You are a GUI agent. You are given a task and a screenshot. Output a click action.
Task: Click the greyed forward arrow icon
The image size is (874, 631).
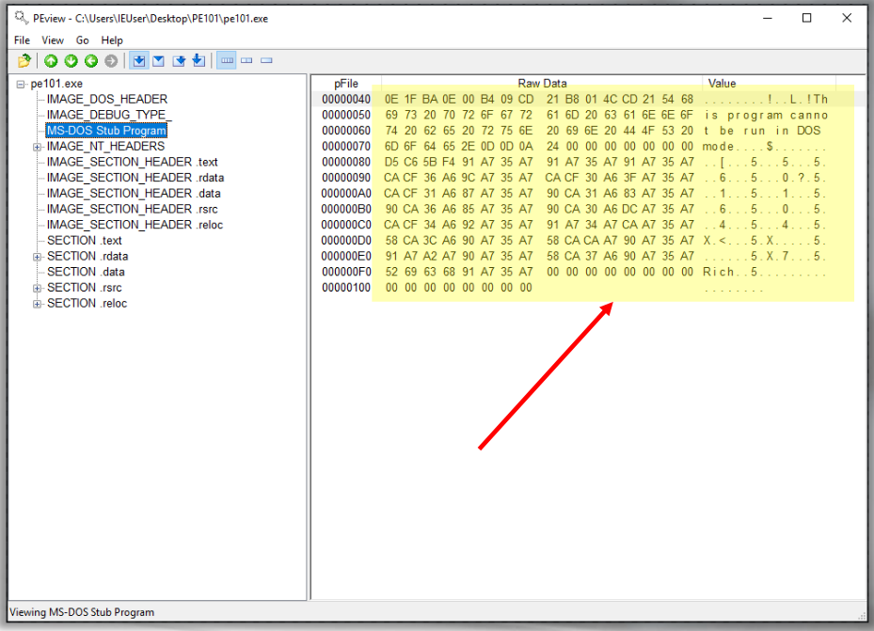(x=111, y=61)
